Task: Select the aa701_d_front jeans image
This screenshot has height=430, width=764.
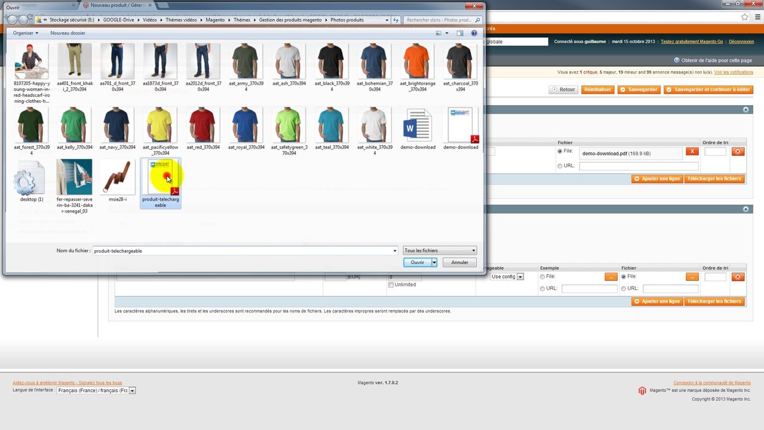Action: click(x=118, y=67)
